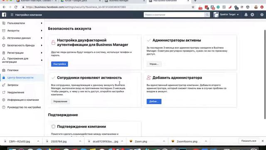The width and height of the screenshot is (266, 150).
Task: Open options chevron for 2505764.jpg download
Action: (80, 141)
